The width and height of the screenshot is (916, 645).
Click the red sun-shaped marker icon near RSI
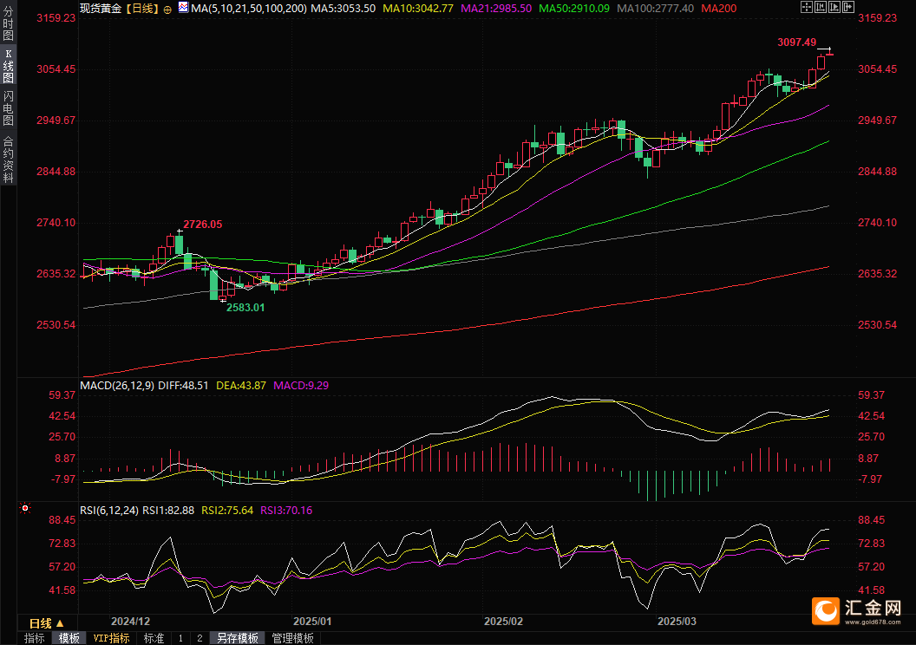(25, 509)
